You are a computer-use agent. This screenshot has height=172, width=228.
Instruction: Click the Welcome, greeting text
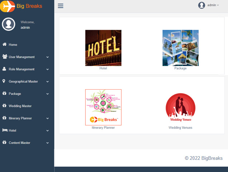pyautogui.click(x=28, y=22)
